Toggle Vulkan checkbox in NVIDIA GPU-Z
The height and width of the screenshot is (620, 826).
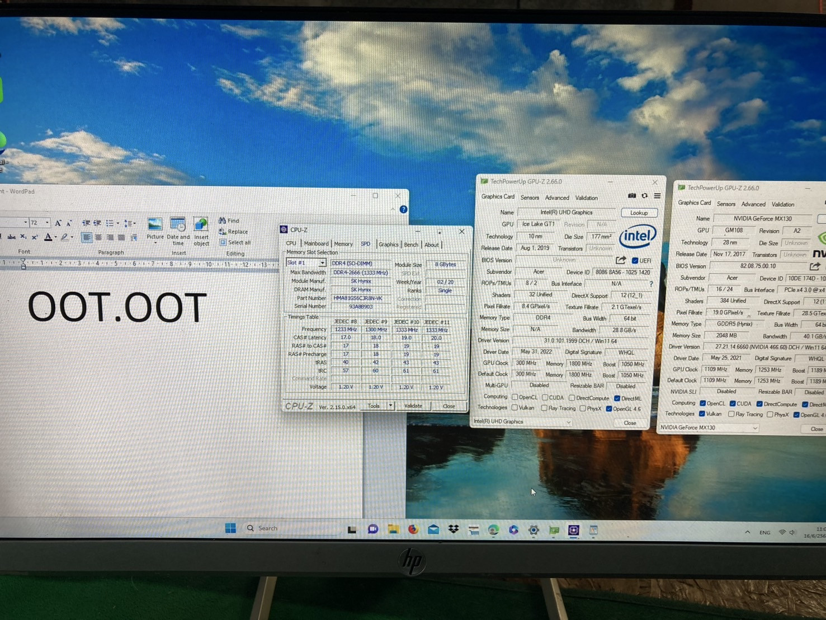click(702, 414)
